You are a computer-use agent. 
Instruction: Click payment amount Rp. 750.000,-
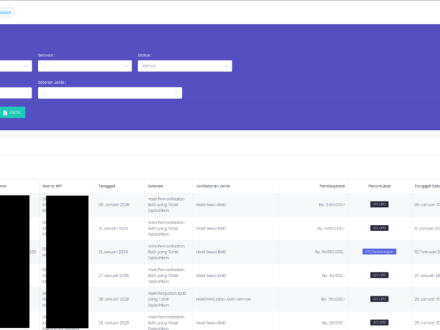(333, 300)
